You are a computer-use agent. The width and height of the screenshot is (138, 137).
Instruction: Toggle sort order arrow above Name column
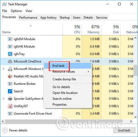[x=31, y=26]
